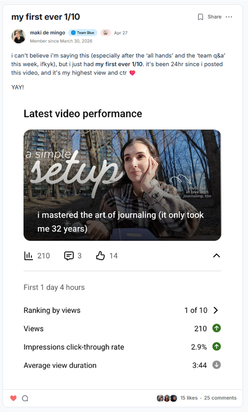248x412 pixels.
Task: Open the maki de mingo profile link
Action: click(x=47, y=33)
